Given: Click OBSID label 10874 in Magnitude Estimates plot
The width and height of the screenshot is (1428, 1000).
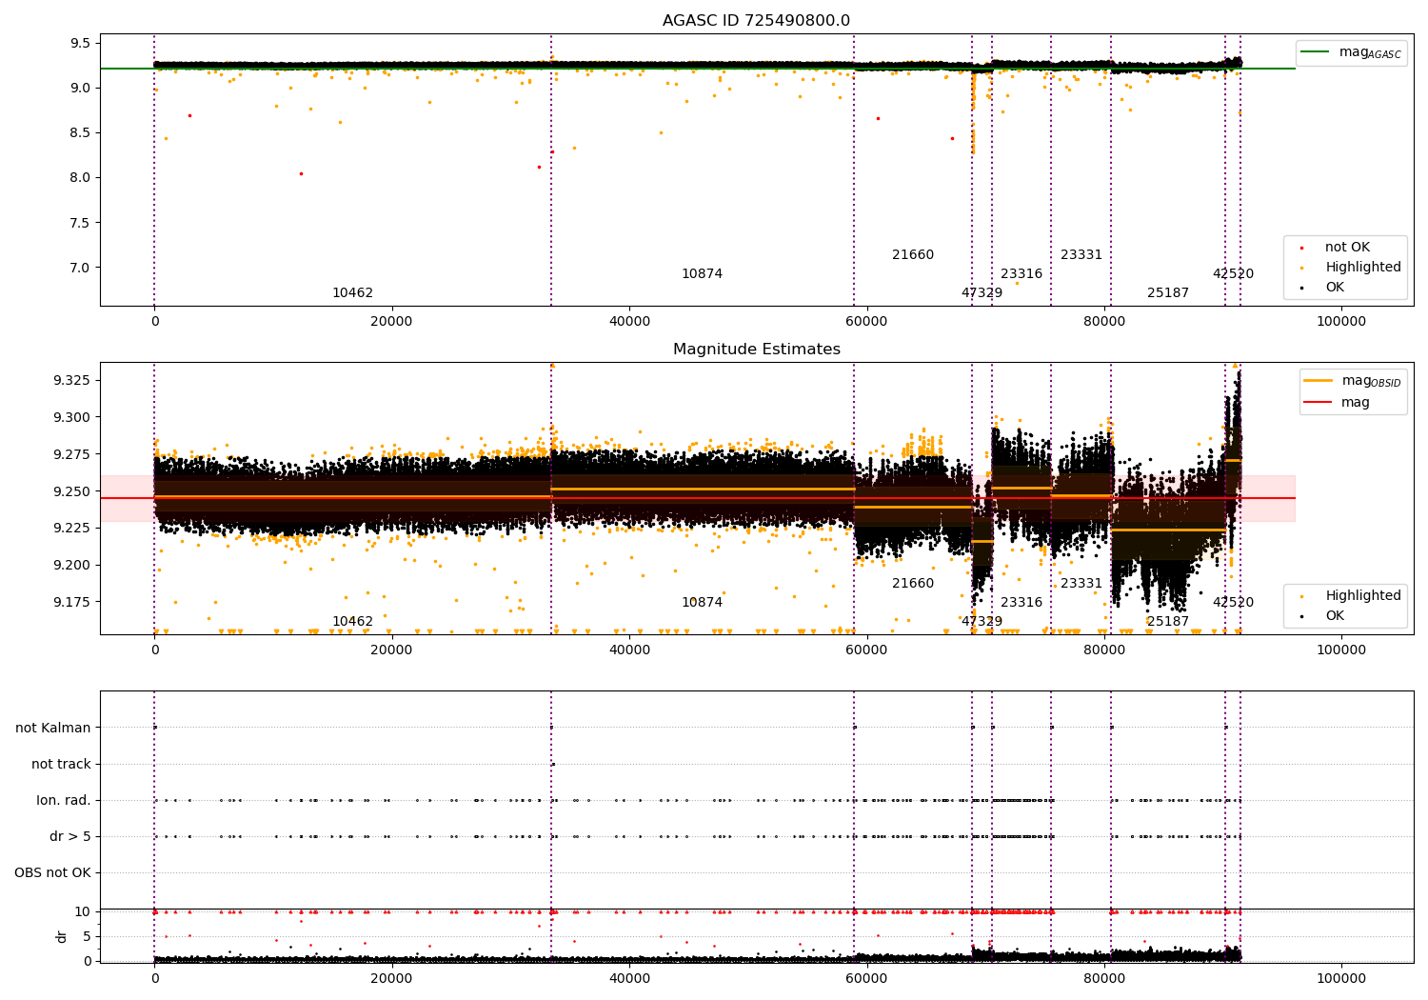Looking at the screenshot, I should point(702,603).
